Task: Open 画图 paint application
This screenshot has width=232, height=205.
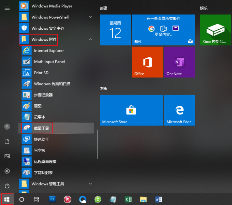Action: (56, 106)
